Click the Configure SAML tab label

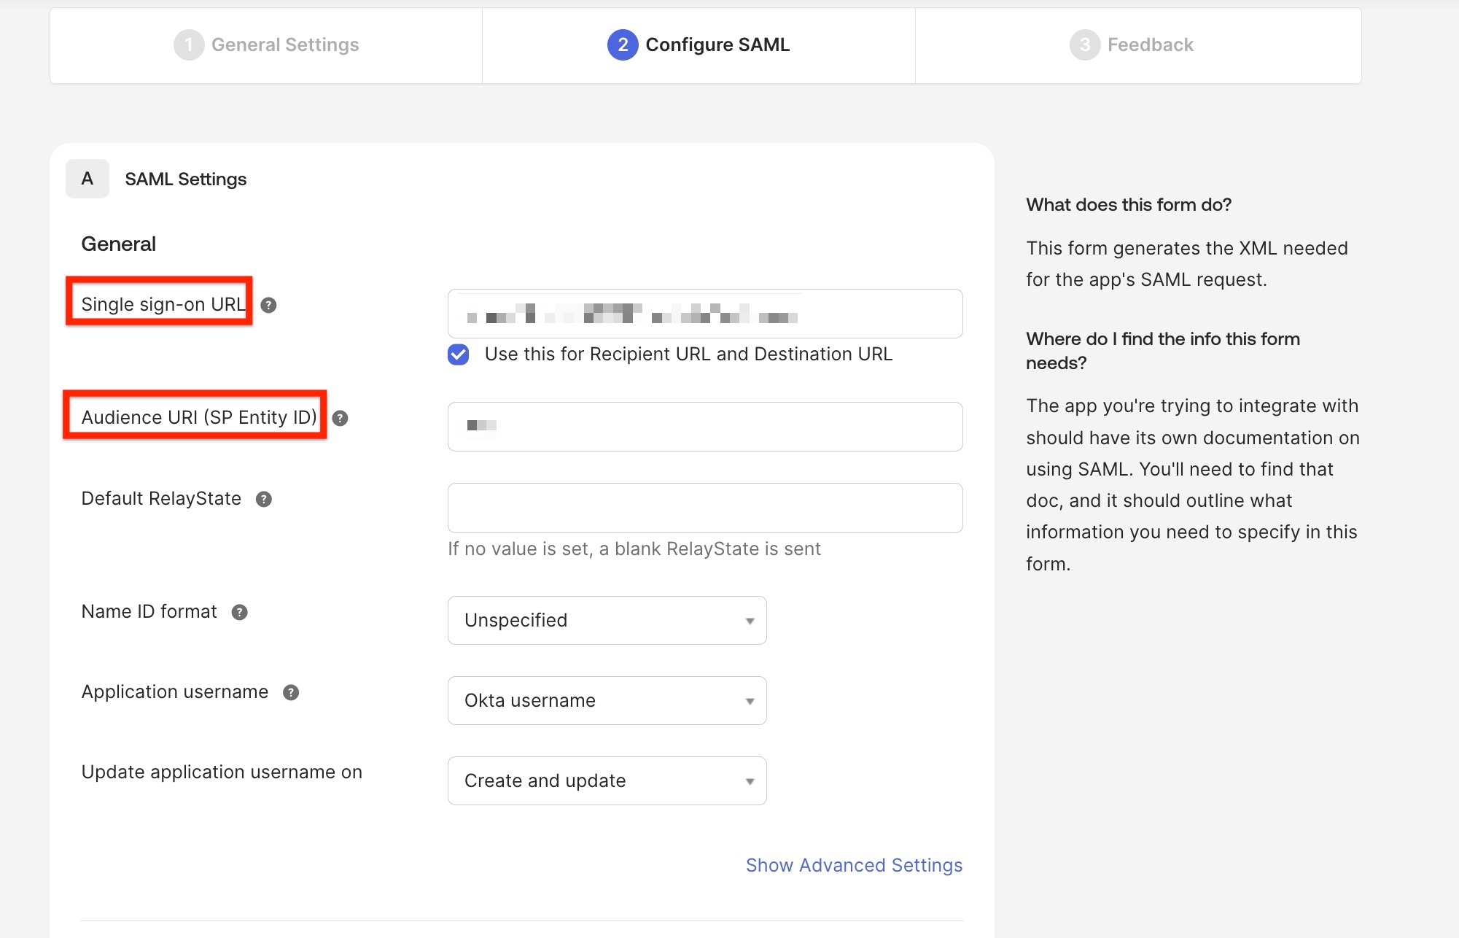pyautogui.click(x=717, y=44)
